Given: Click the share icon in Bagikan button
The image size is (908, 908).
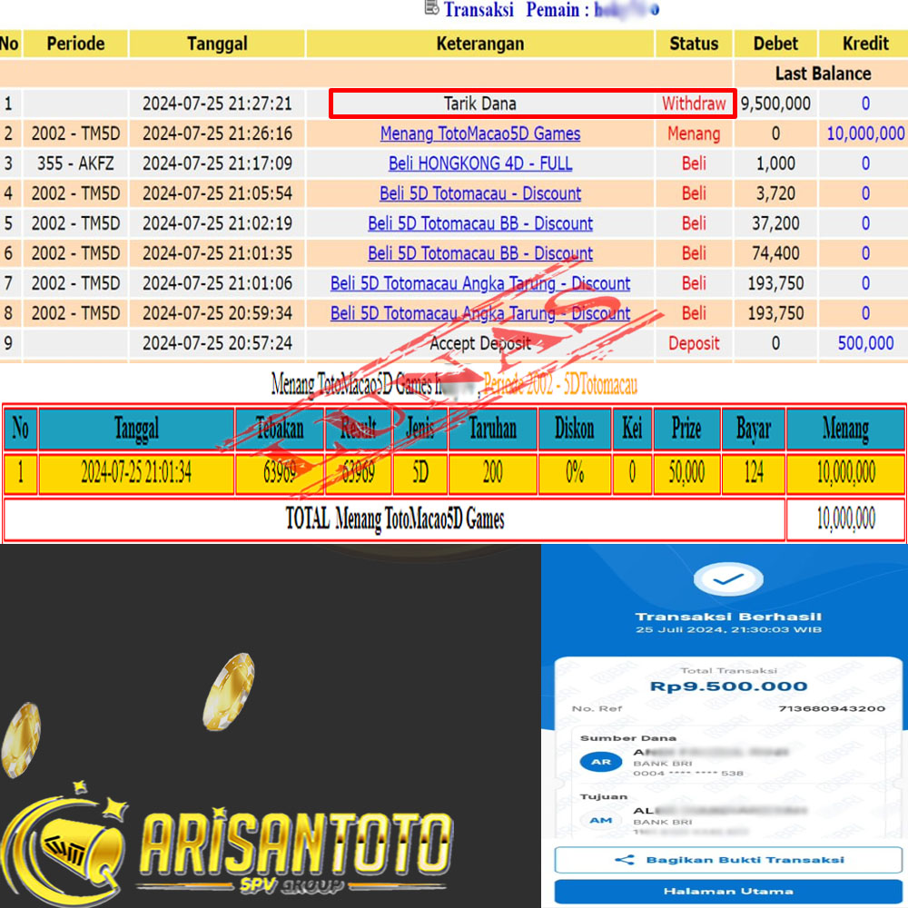Looking at the screenshot, I should coord(625,860).
